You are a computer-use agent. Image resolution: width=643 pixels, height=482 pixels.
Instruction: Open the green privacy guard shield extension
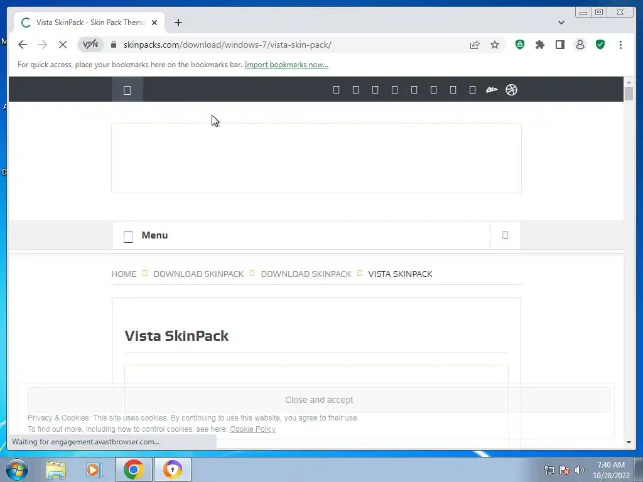pyautogui.click(x=519, y=45)
